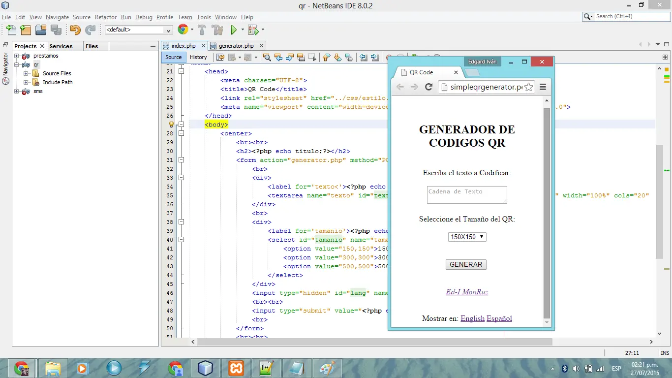The width and height of the screenshot is (672, 378).
Task: Click the Cadena de Texto input field
Action: tap(466, 194)
